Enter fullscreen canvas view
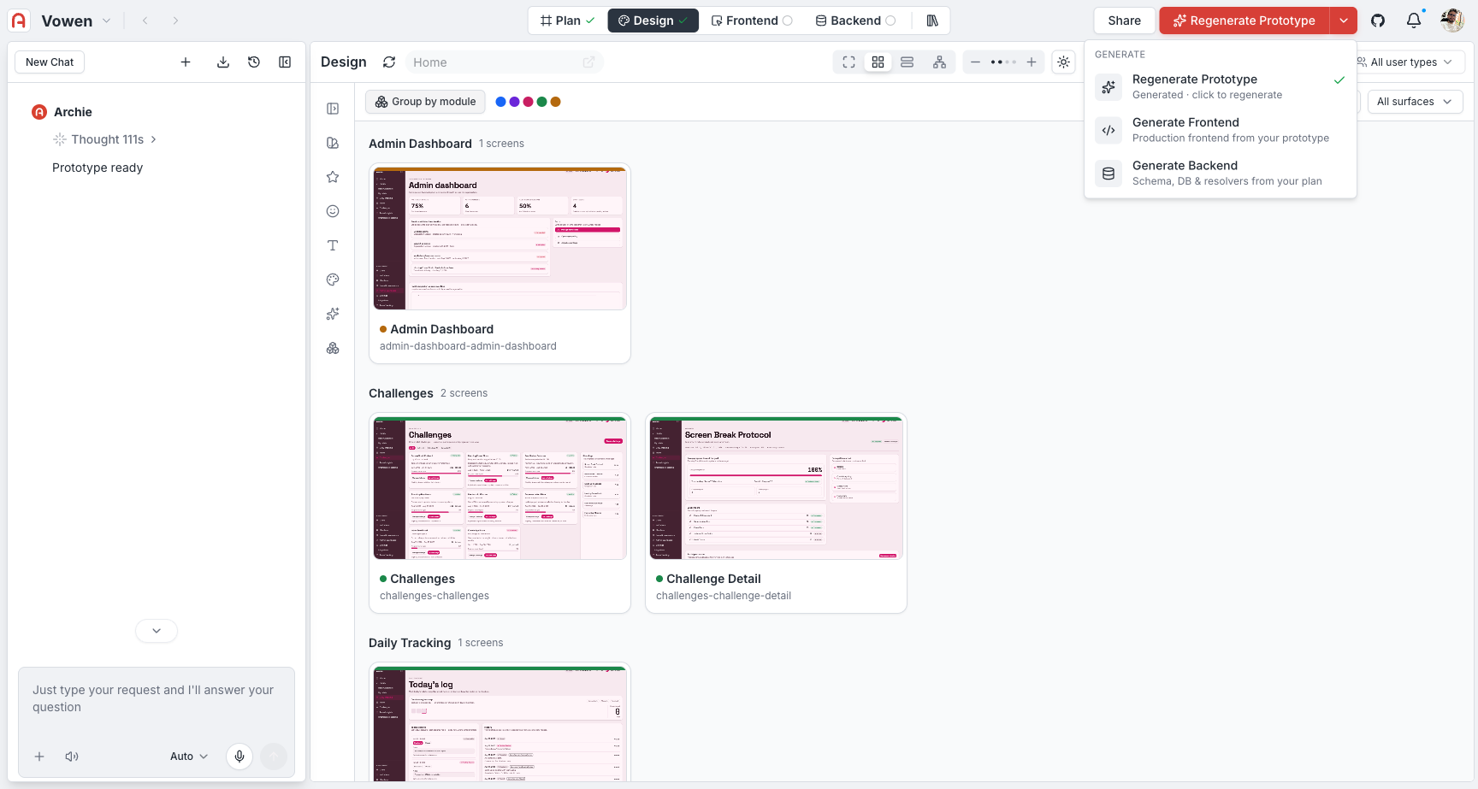The width and height of the screenshot is (1478, 789). [848, 62]
